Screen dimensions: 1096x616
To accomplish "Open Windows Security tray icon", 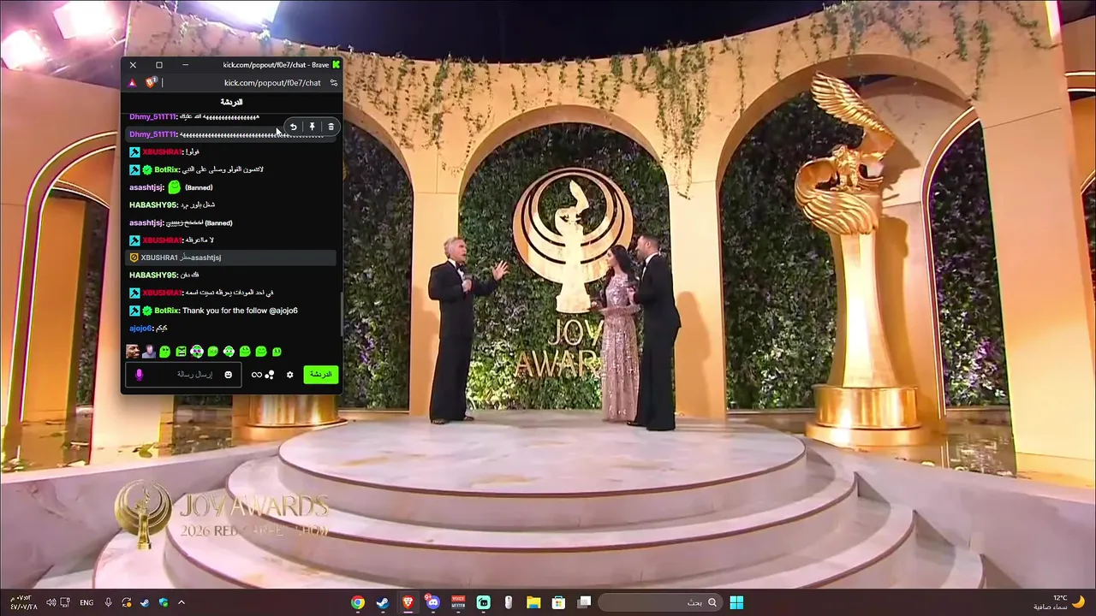I will [164, 602].
